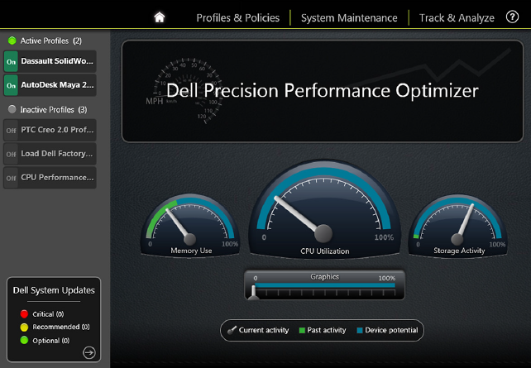The height and width of the screenshot is (368, 531).
Task: Click the Current activity legend text
Action: (264, 330)
